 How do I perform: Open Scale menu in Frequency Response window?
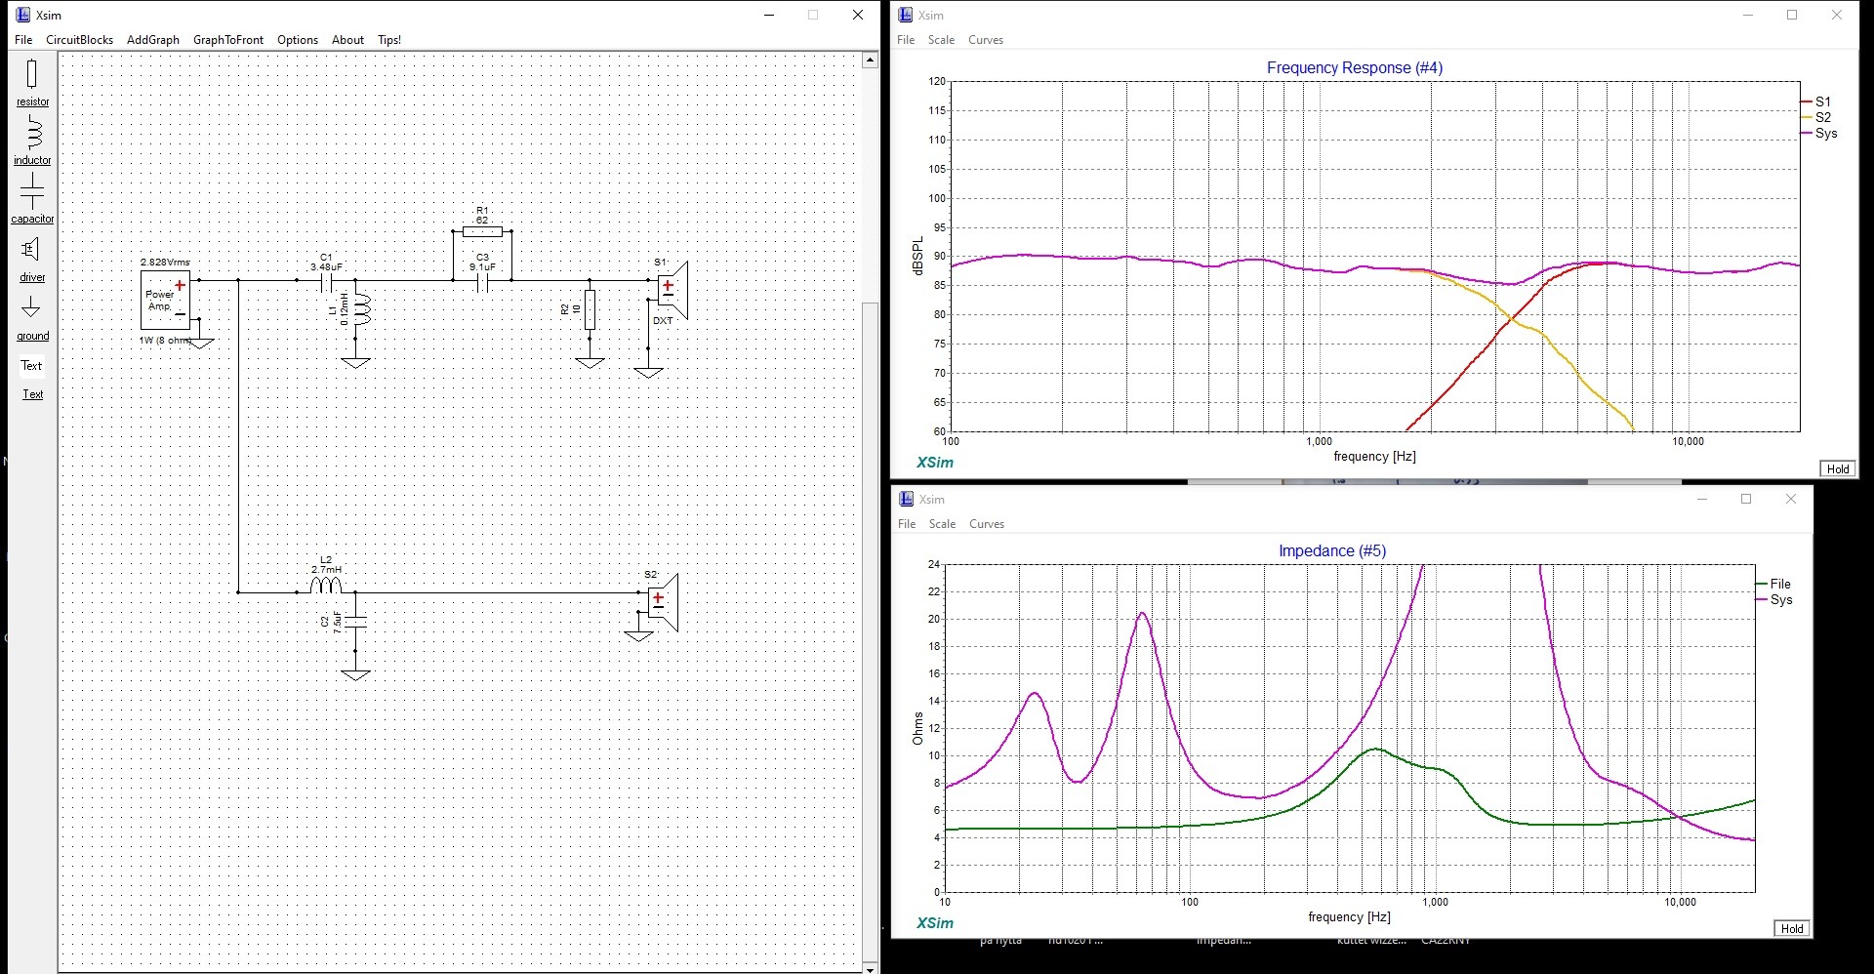(x=941, y=40)
